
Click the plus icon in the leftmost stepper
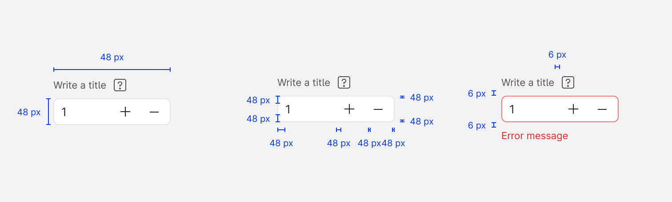125,112
